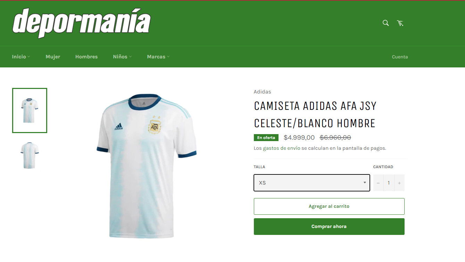
Task: Go to the Mujer section
Action: pyautogui.click(x=53, y=57)
